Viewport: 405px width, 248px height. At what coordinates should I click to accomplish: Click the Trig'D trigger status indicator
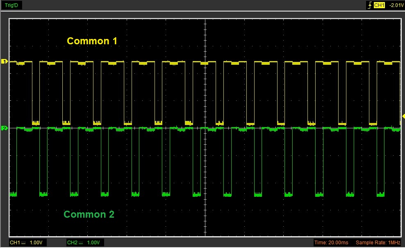coord(11,5)
